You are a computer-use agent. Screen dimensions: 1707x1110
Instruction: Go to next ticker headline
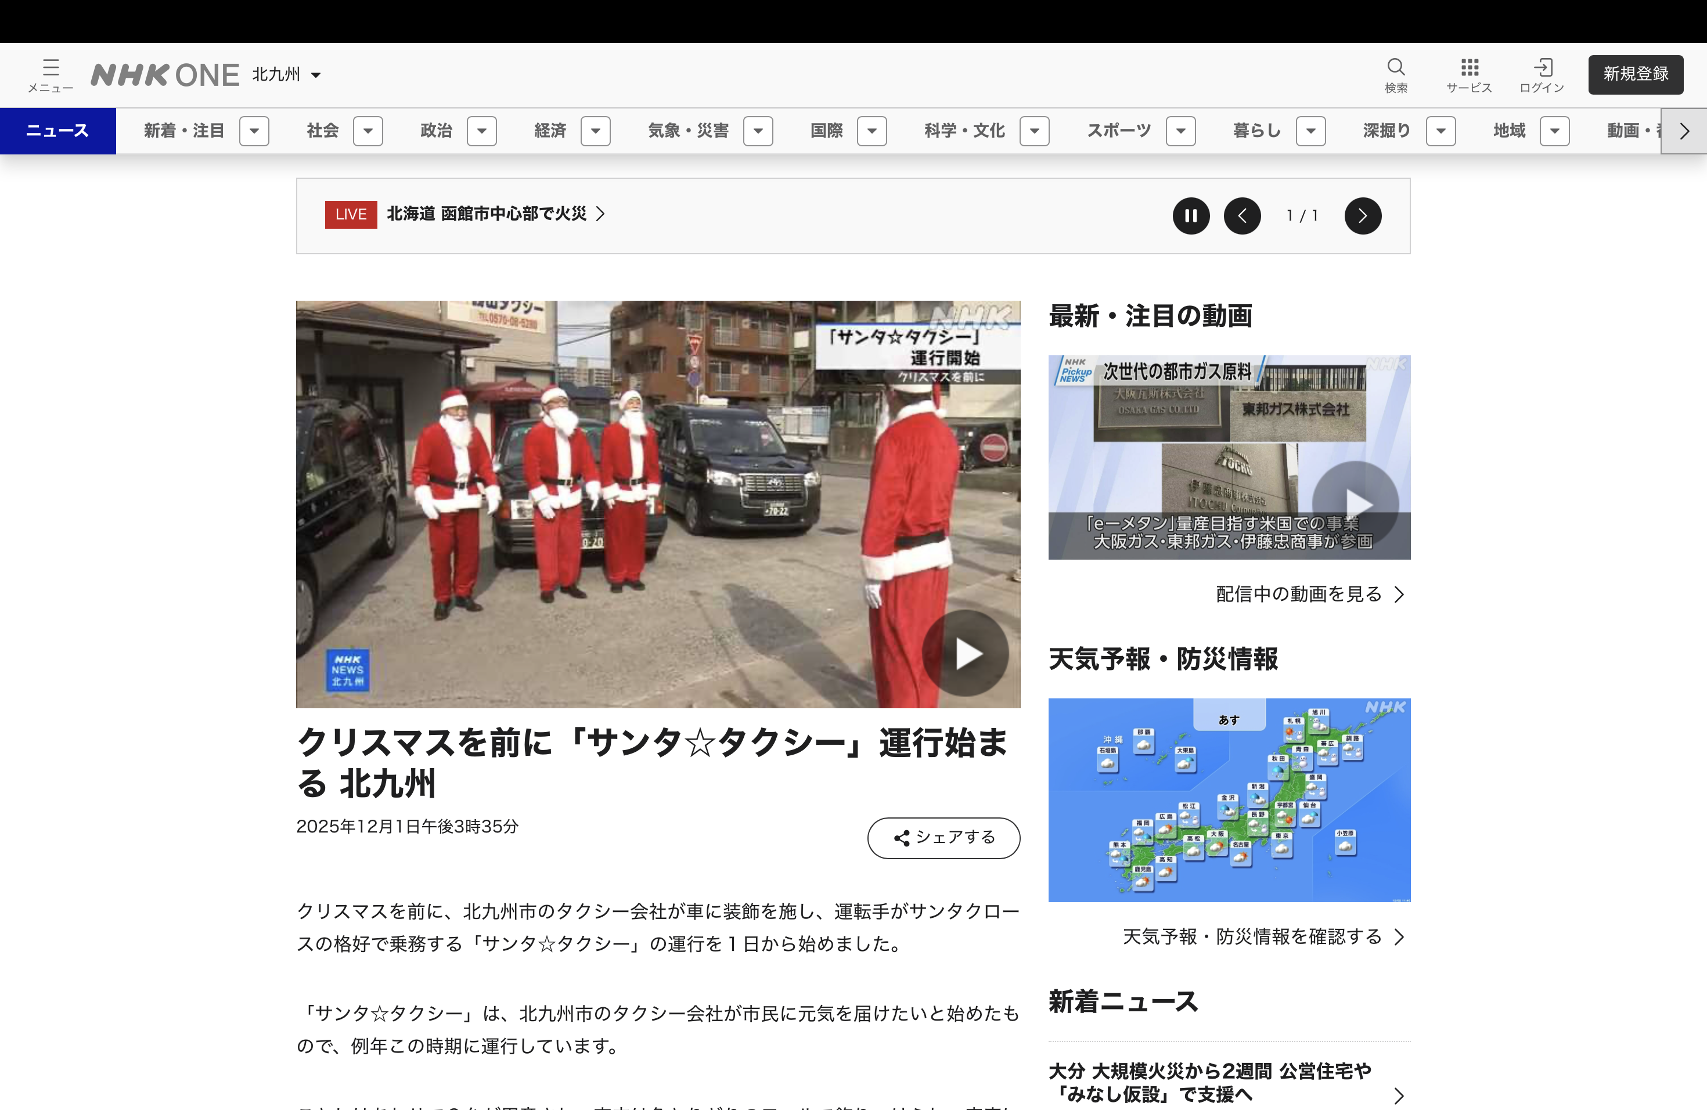click(x=1362, y=216)
